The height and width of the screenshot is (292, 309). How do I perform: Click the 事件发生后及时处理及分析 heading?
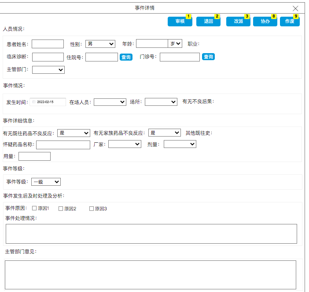pyautogui.click(x=34, y=196)
